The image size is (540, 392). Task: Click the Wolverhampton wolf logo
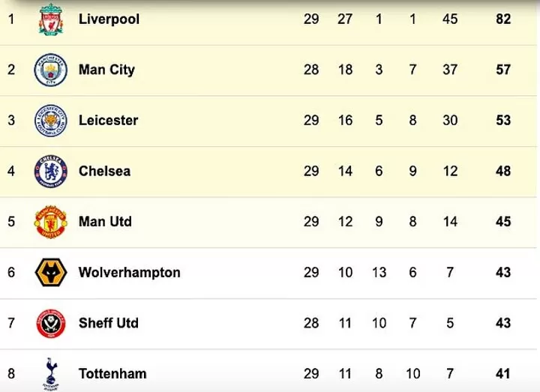[51, 273]
